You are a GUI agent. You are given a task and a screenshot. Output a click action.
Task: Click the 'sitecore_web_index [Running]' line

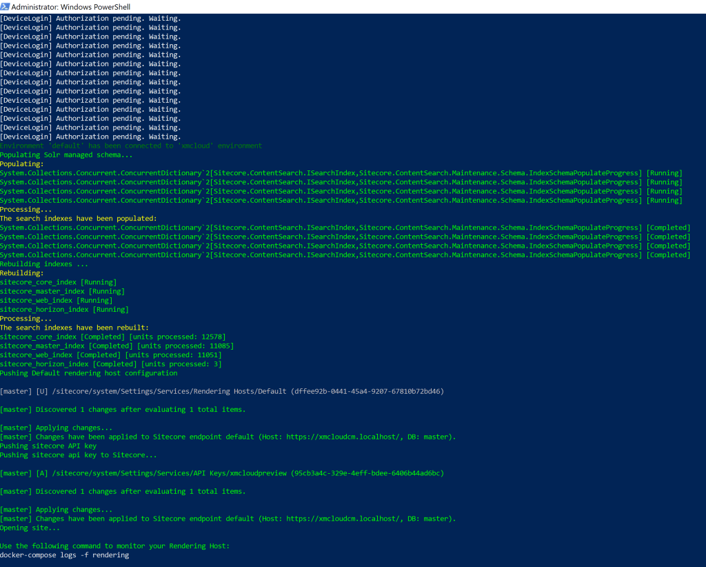(56, 301)
